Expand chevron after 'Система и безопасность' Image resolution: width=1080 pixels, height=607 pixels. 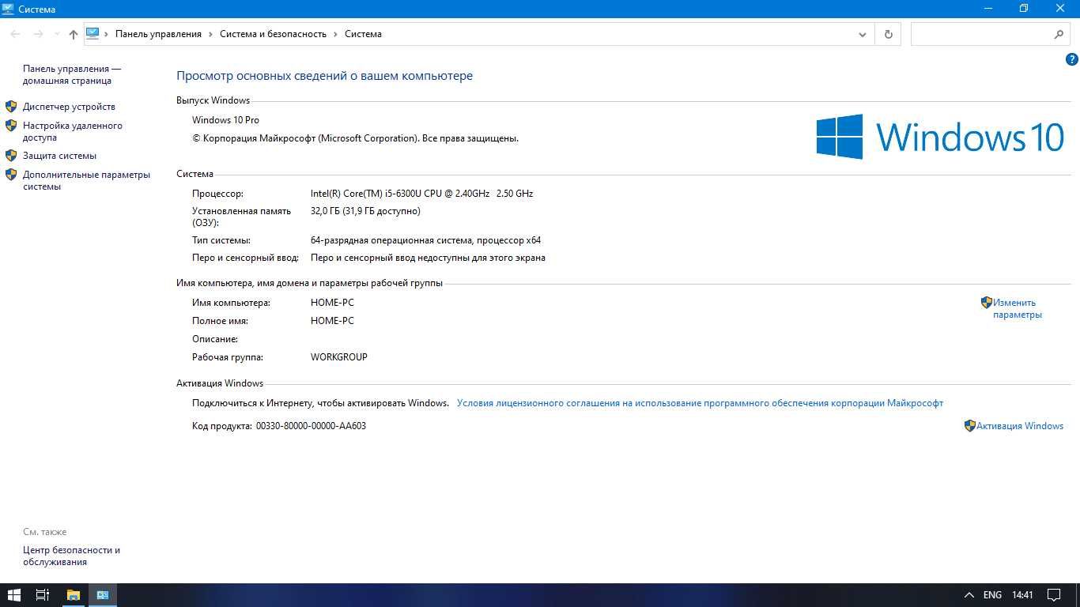point(335,34)
